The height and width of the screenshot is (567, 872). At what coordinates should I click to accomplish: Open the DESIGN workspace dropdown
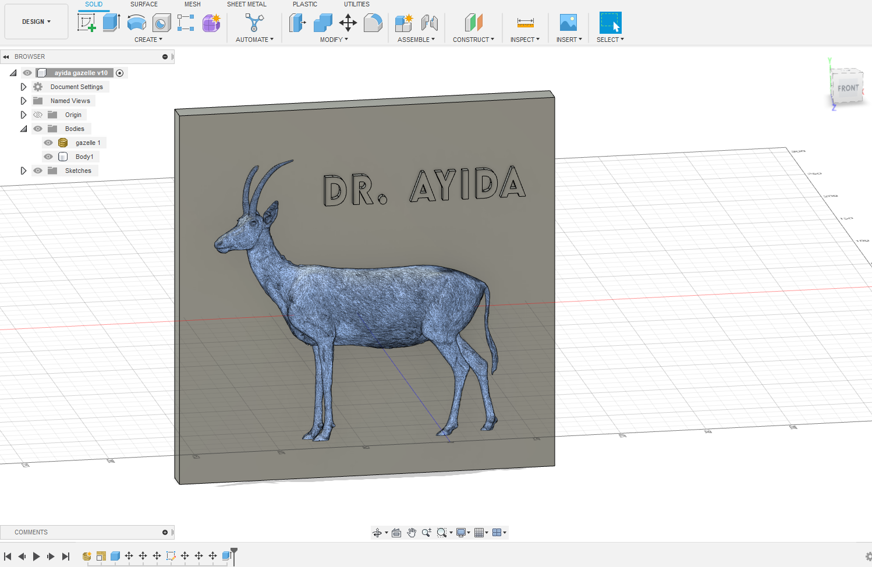point(36,22)
